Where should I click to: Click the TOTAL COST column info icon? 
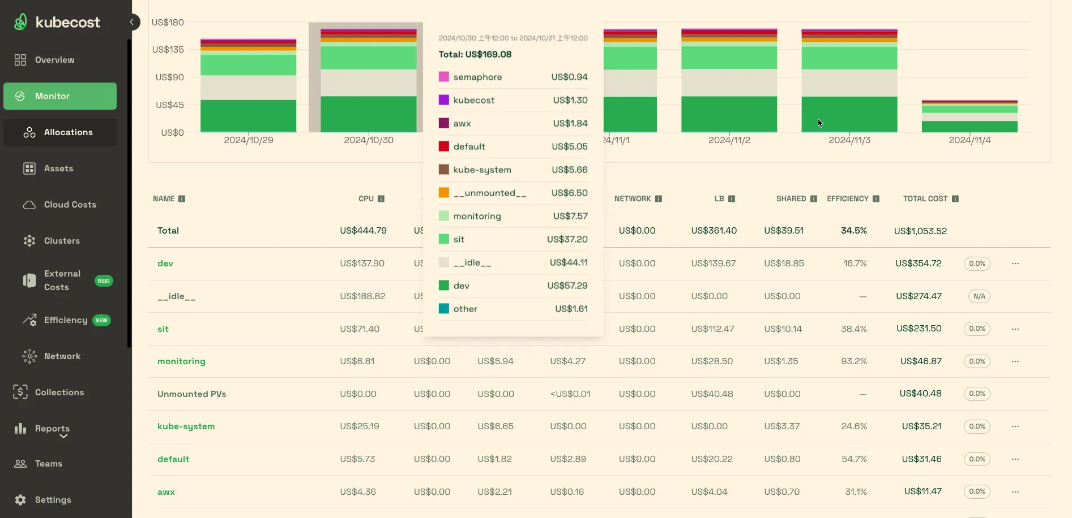(x=955, y=199)
